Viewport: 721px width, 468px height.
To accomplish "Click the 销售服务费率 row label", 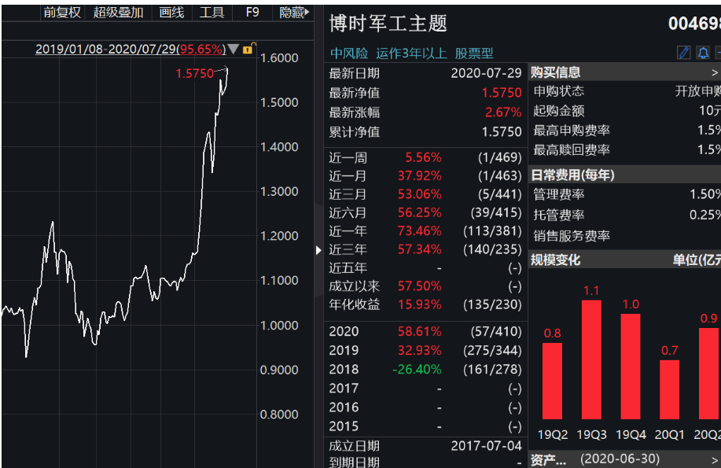I will pos(572,236).
